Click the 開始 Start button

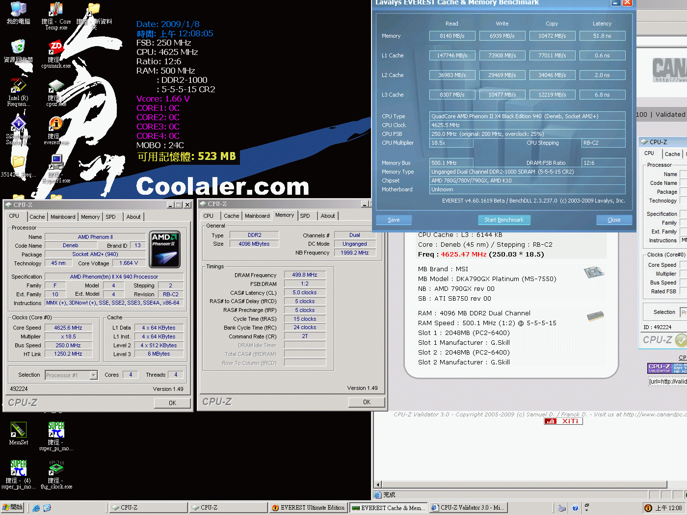pos(13,508)
